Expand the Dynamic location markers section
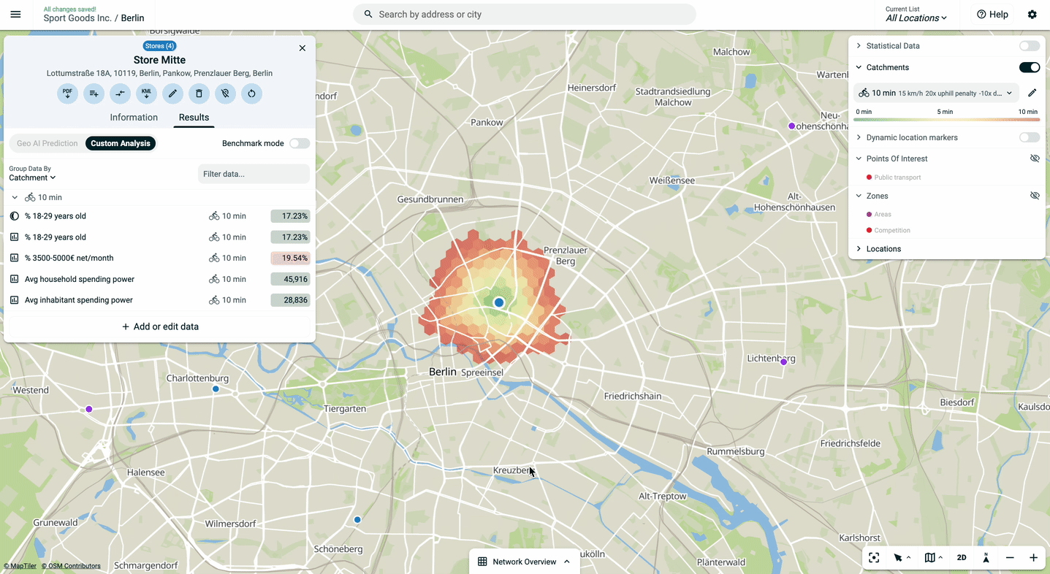1050x574 pixels. [859, 137]
